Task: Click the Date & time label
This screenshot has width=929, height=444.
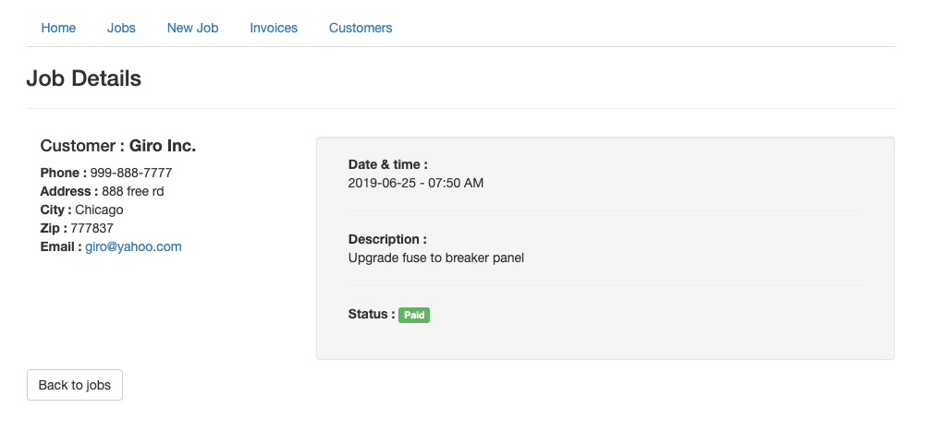Action: [388, 164]
